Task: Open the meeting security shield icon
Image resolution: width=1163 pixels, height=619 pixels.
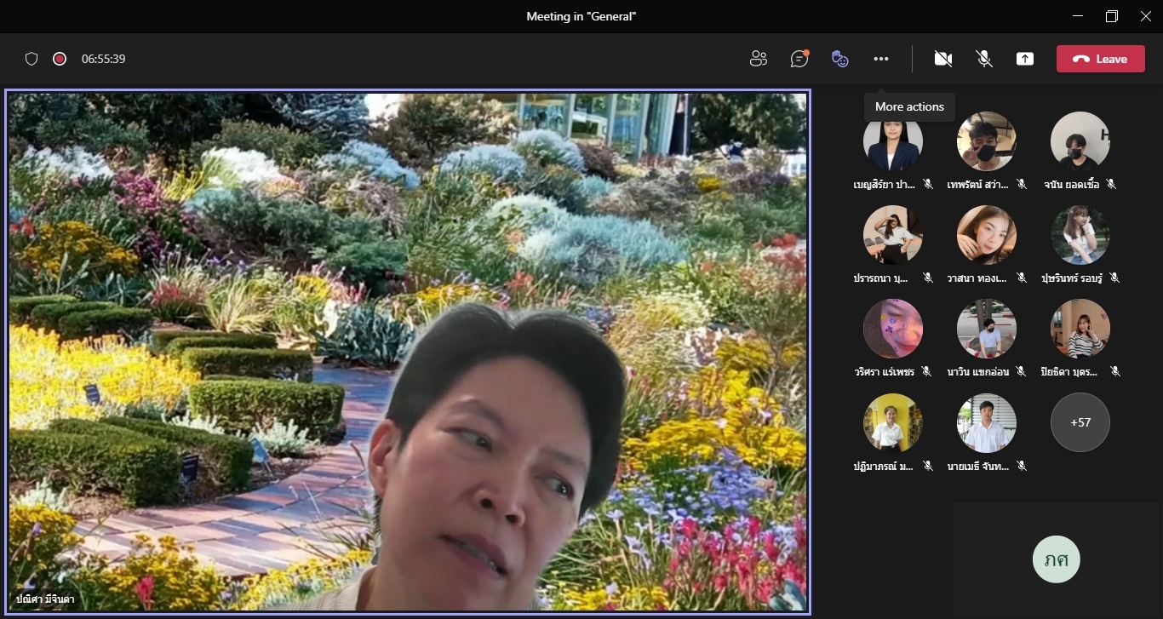Action: [x=32, y=59]
